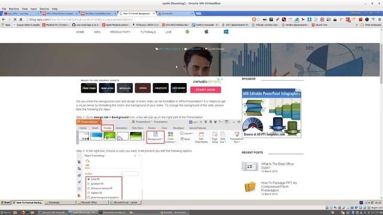Open the Android download icon in site navigation
The width and height of the screenshot is (383, 215).
coord(187,32)
